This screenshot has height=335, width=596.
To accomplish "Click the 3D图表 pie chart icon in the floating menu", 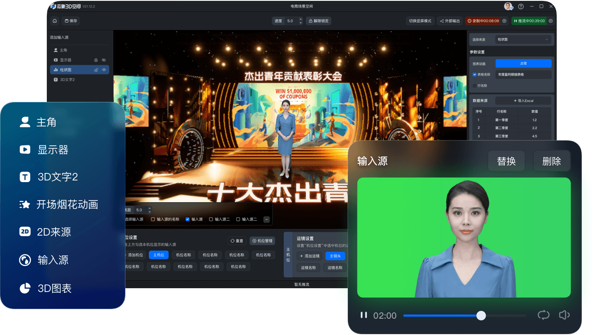I will pyautogui.click(x=25, y=288).
